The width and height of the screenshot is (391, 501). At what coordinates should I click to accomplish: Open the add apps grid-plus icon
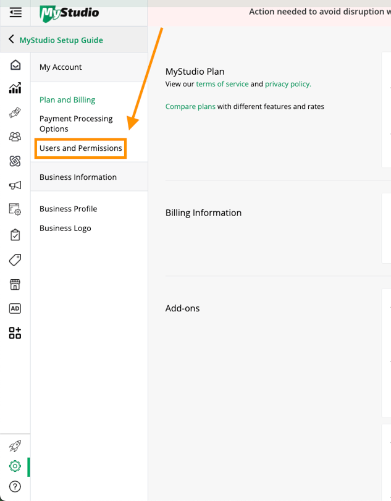(15, 332)
